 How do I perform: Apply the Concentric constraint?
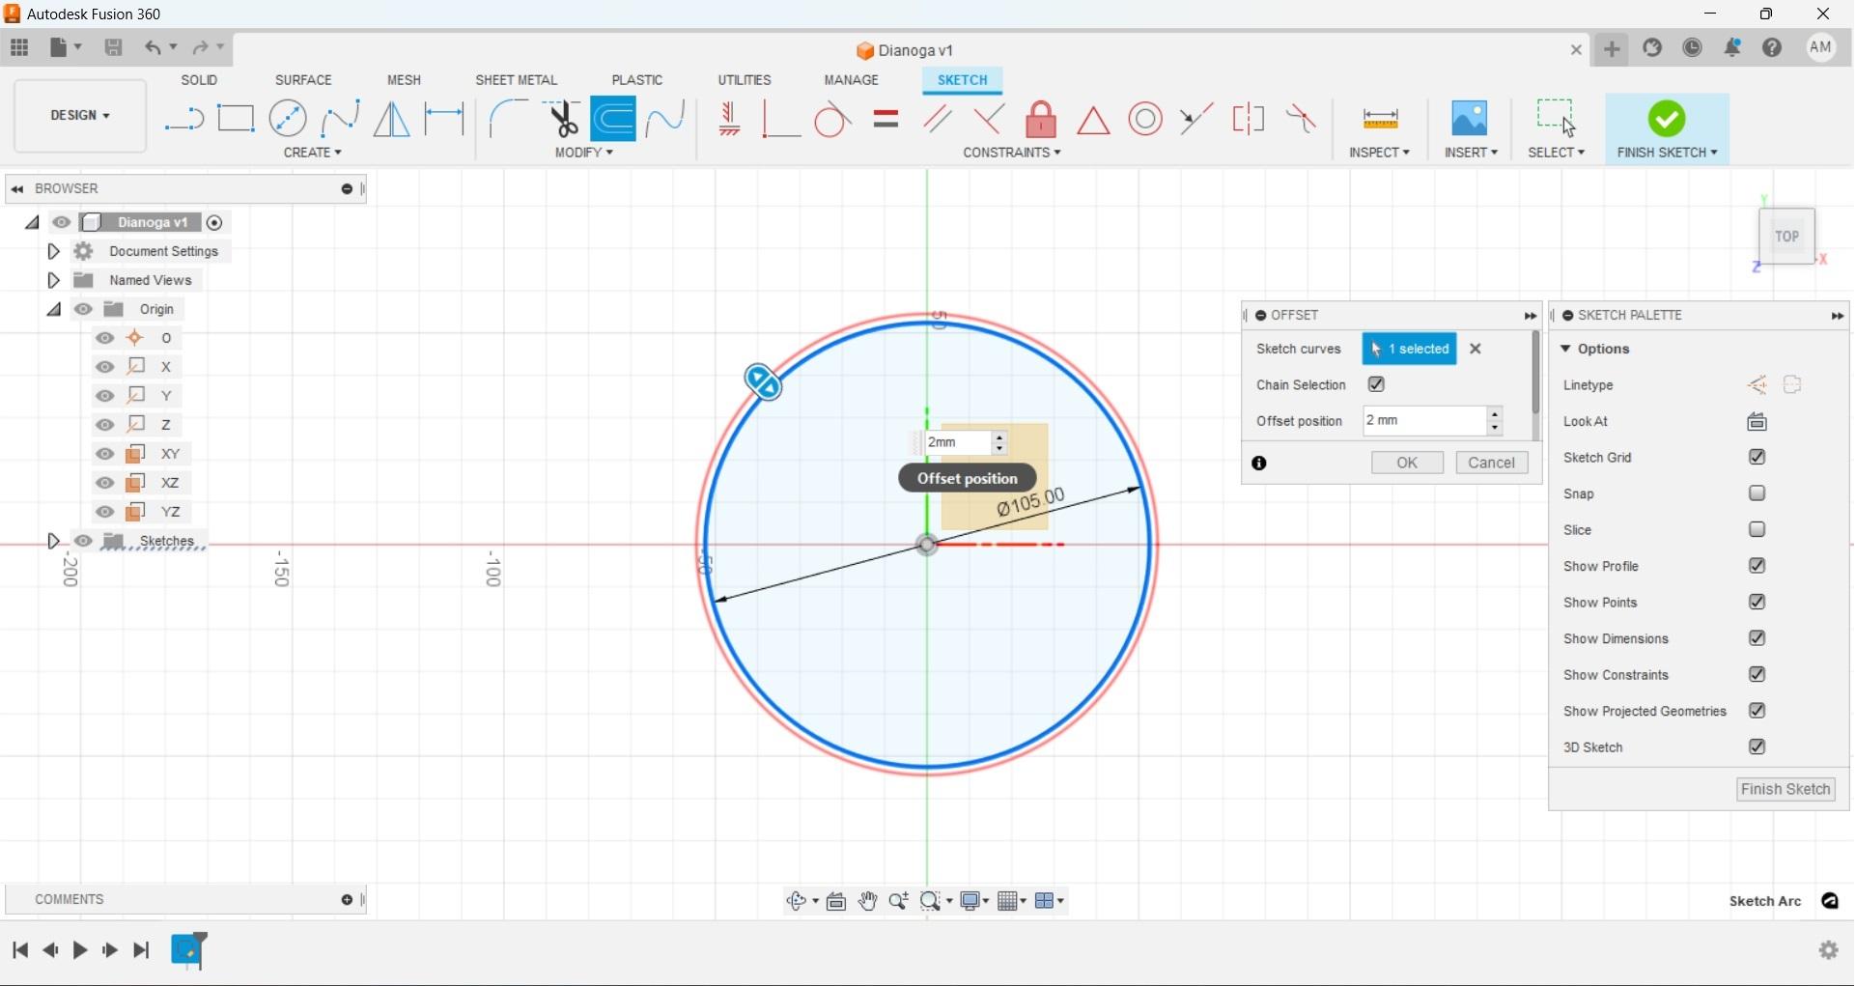point(1145,119)
